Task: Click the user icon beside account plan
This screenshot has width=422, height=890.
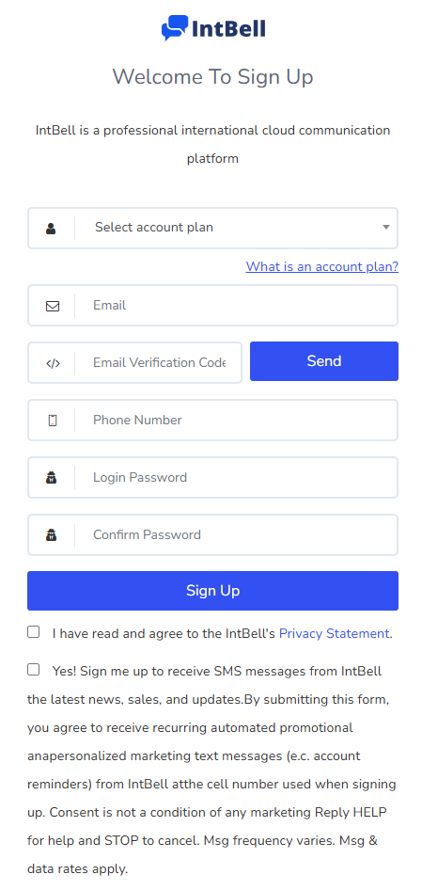Action: point(51,229)
